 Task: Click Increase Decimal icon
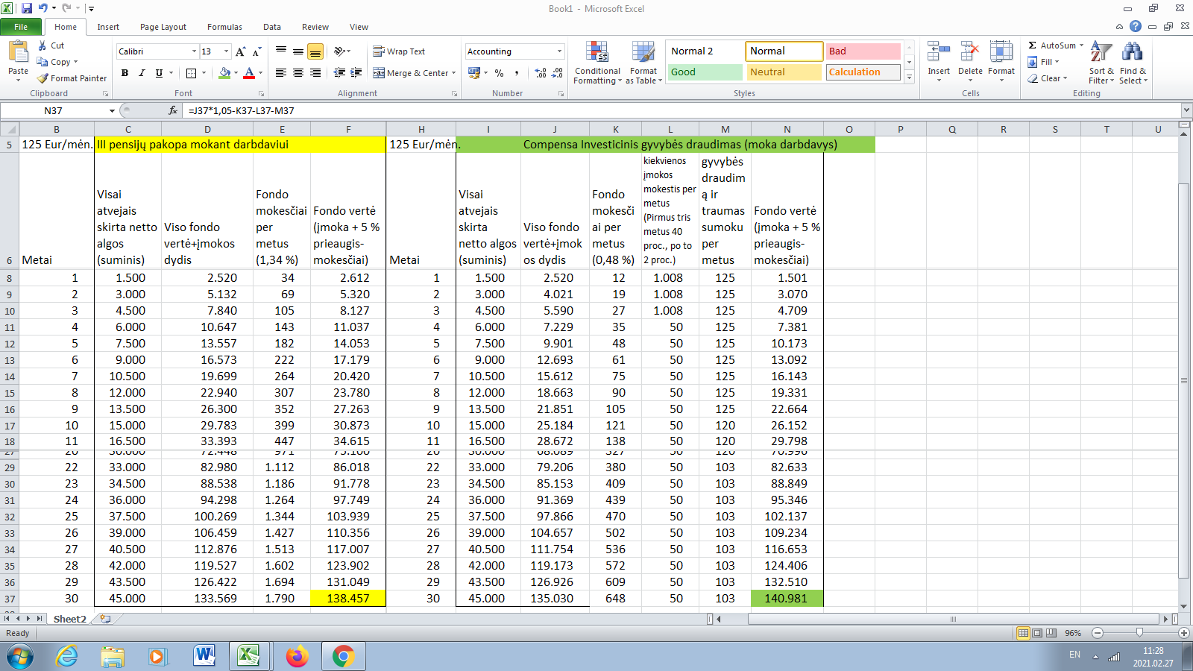[x=541, y=73]
